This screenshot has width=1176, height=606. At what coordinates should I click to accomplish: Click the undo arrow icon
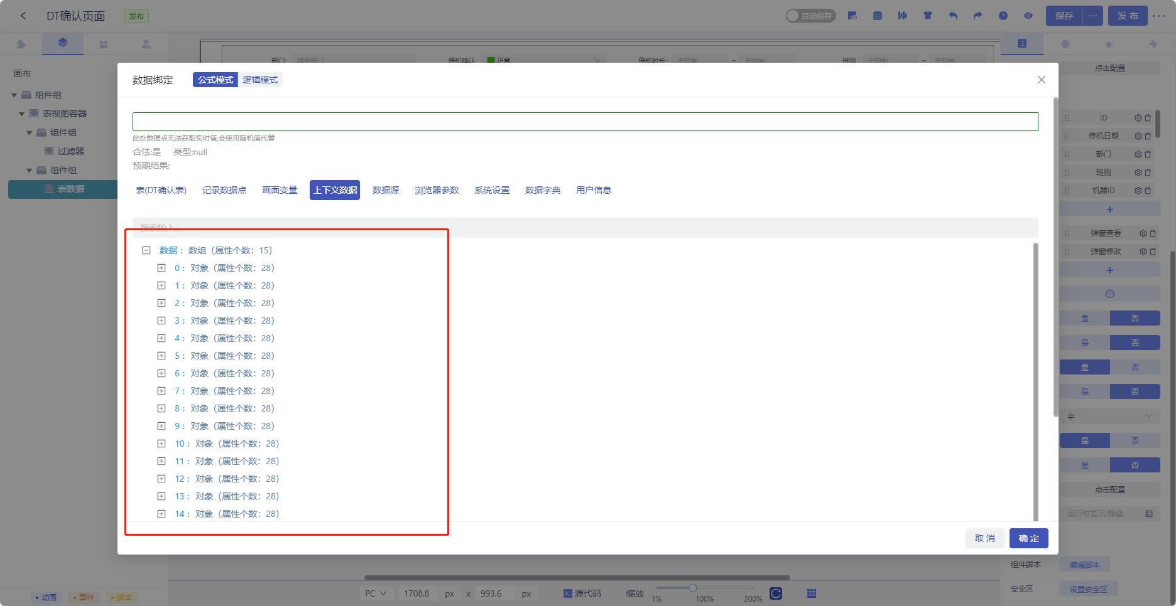pyautogui.click(x=953, y=16)
